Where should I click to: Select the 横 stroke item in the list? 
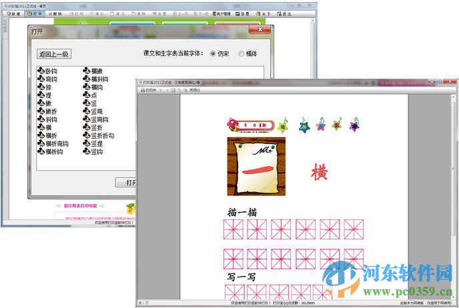click(45, 127)
